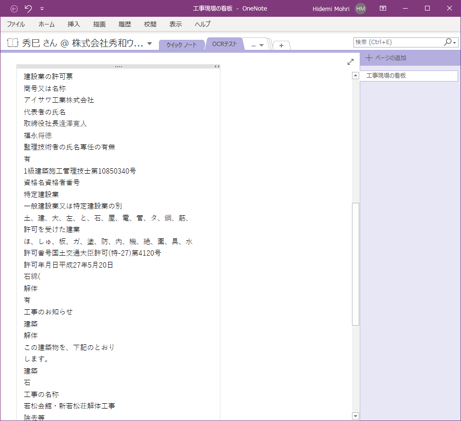Expand page to full view with diagonal arrow

tap(351, 62)
